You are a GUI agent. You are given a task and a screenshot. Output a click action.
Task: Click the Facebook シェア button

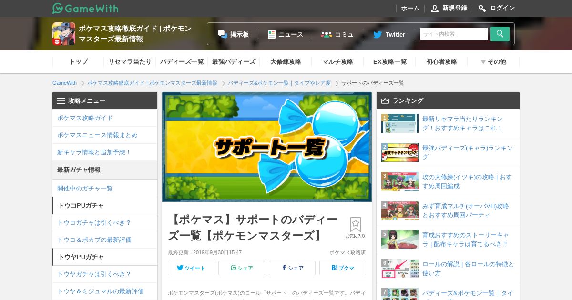click(292, 268)
